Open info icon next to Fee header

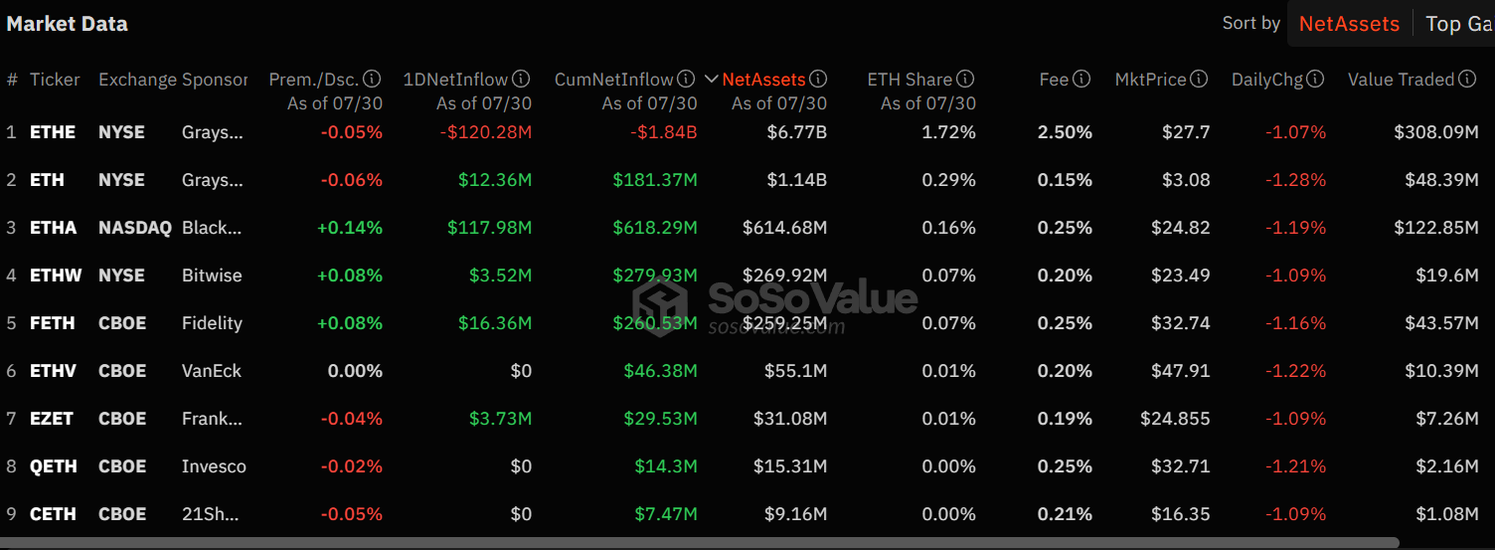click(x=1081, y=79)
